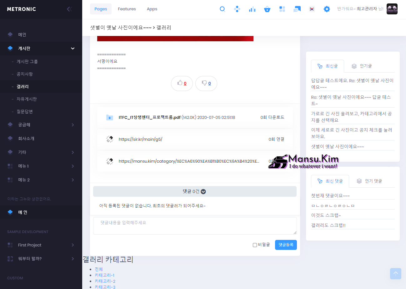Expand the 메뉴 2 submenu arrow
This screenshot has width=406, height=289.
click(x=73, y=180)
